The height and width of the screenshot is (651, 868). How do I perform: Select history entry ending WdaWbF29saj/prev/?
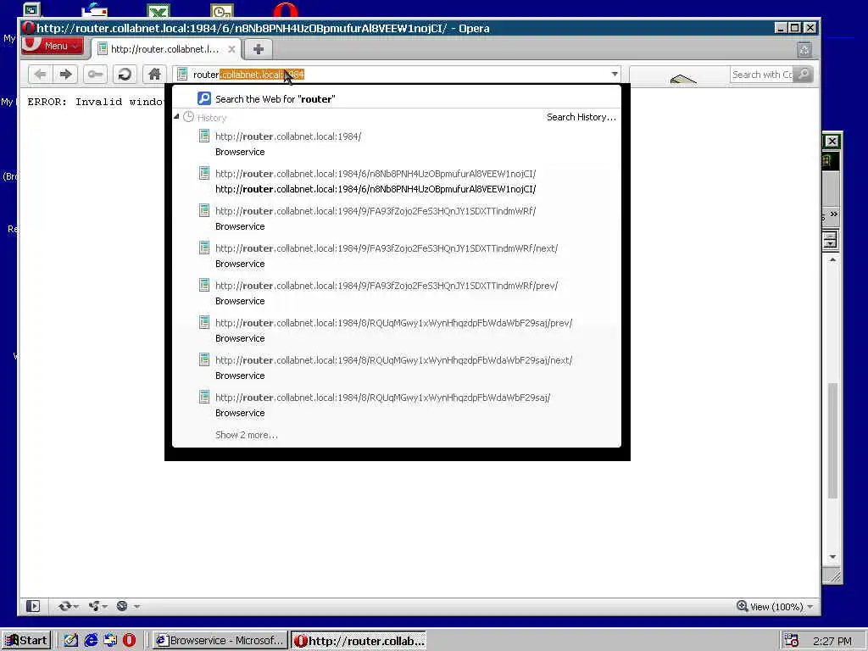(397, 331)
